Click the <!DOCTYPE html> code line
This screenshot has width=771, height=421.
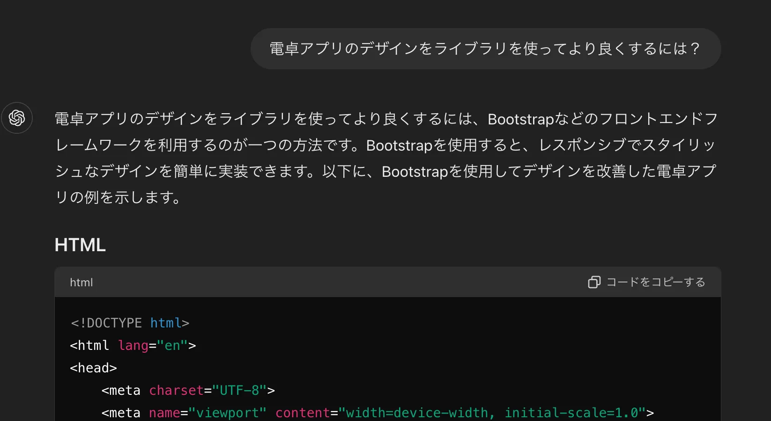coord(130,323)
